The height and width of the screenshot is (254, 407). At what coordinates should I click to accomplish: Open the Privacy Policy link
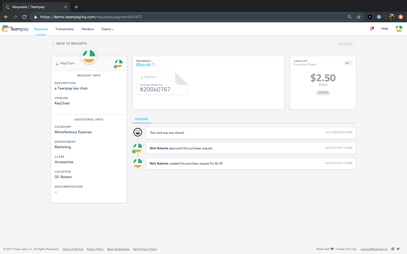click(x=95, y=249)
